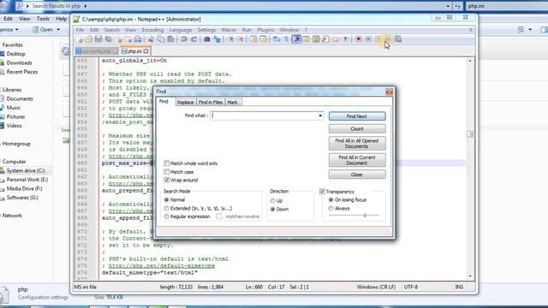Select transparency Always option

pos(331,209)
